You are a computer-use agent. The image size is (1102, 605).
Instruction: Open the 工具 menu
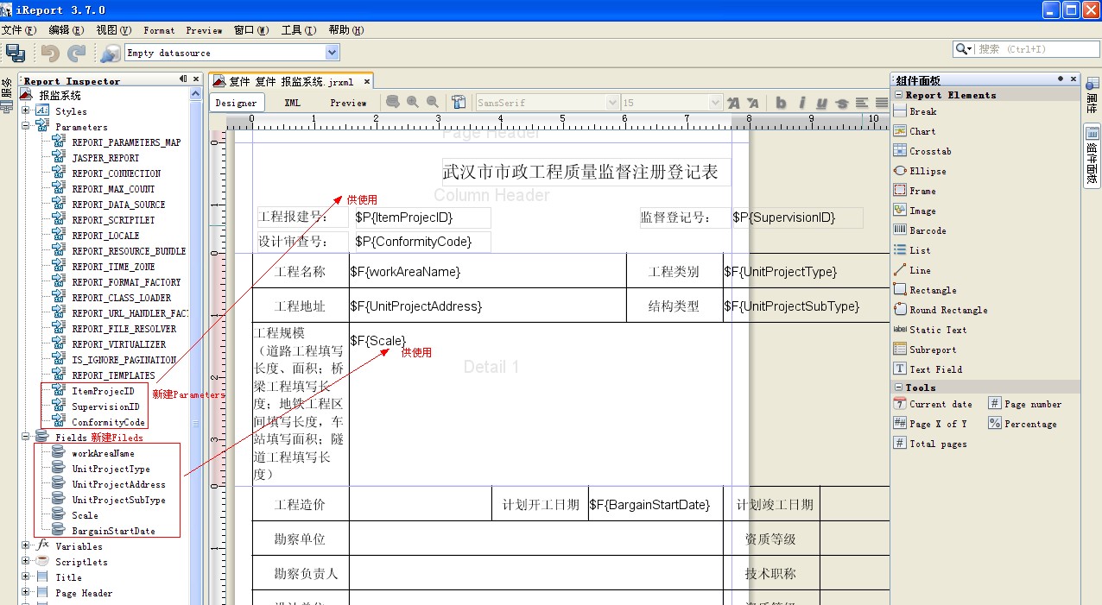(x=299, y=30)
